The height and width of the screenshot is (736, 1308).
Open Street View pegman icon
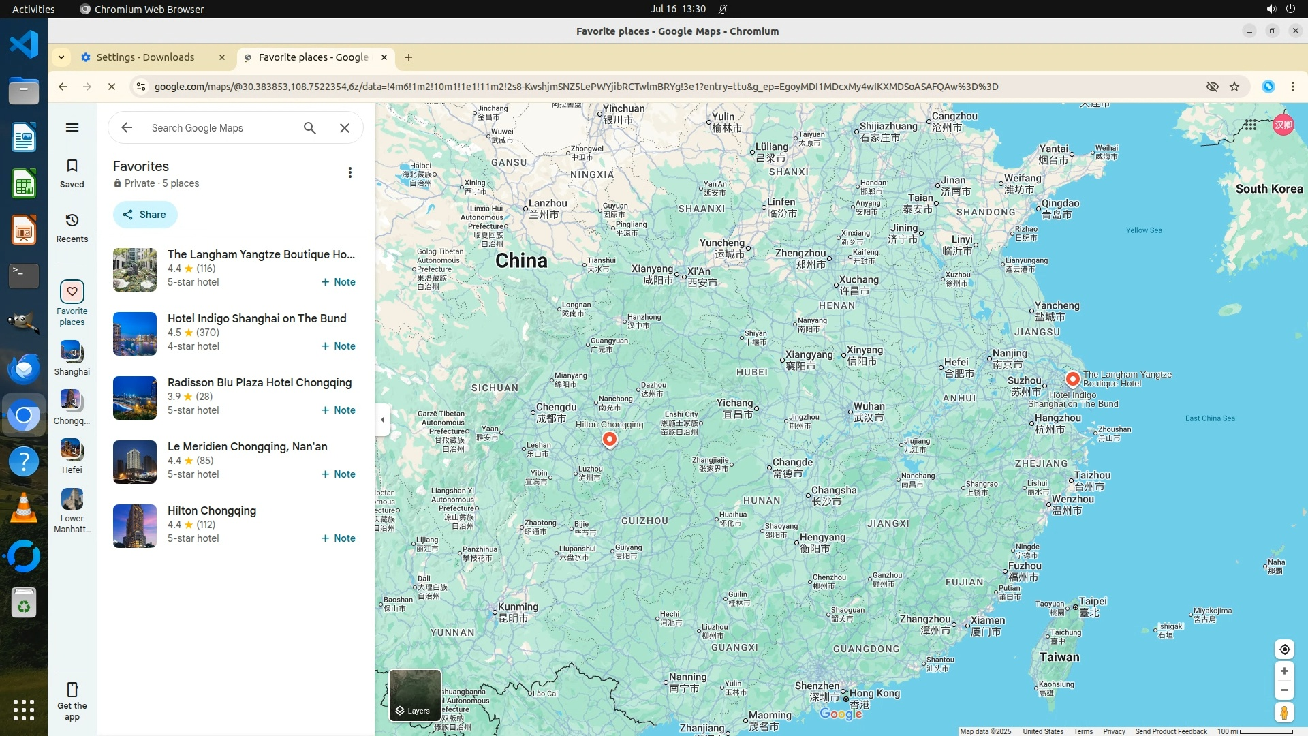pyautogui.click(x=1284, y=713)
